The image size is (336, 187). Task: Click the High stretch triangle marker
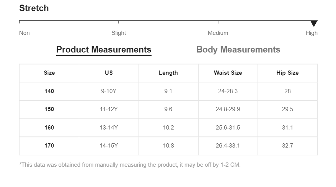pos(314,23)
